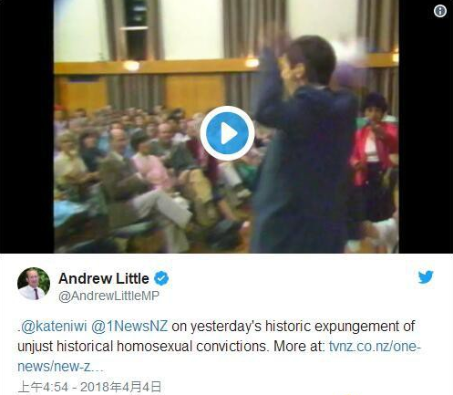Click the man in the dark suit

click(x=303, y=144)
